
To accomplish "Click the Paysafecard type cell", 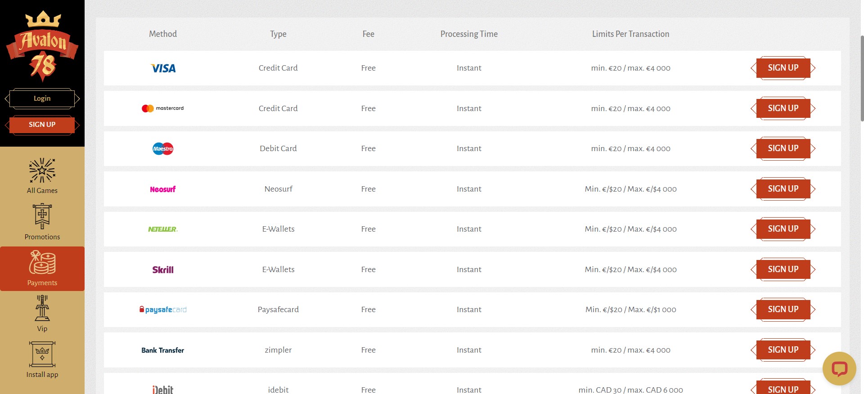I will 278,309.
